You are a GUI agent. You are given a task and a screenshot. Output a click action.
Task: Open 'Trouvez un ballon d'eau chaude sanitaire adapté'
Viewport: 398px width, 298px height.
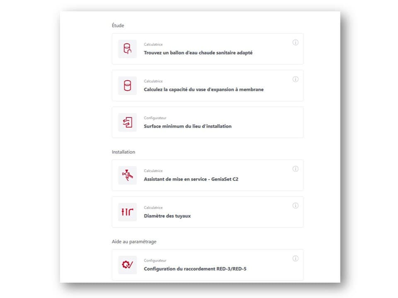[x=199, y=53]
